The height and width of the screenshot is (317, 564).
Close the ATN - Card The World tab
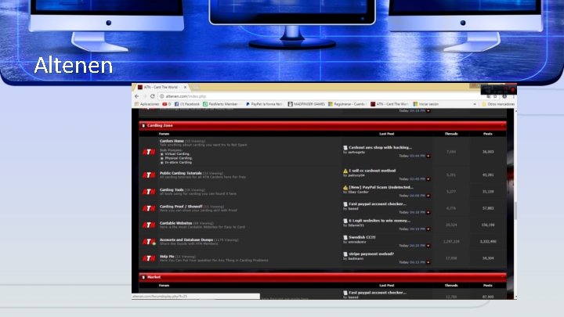click(x=185, y=88)
